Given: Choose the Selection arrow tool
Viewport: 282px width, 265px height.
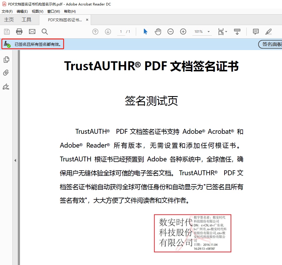Looking at the screenshot, I should tap(145, 32).
